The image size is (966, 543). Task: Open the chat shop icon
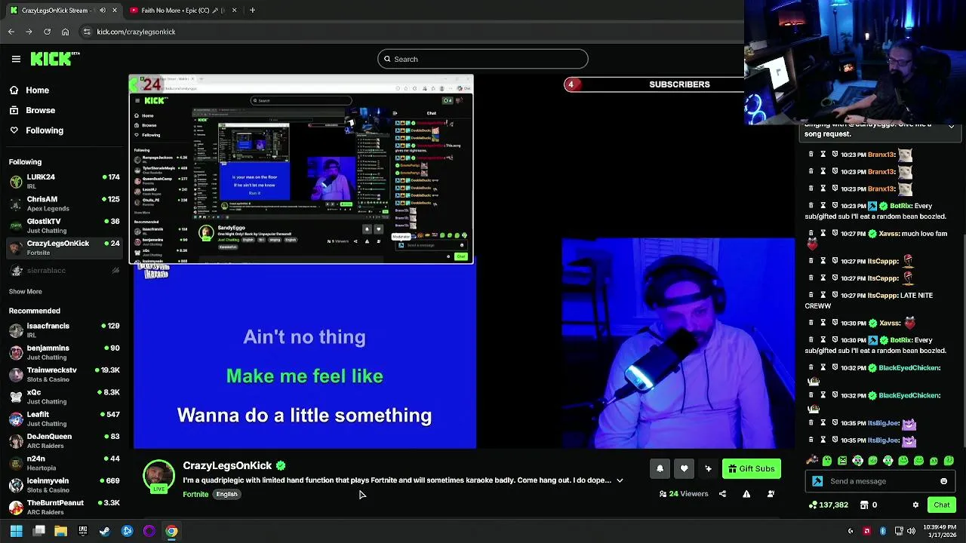click(x=864, y=505)
